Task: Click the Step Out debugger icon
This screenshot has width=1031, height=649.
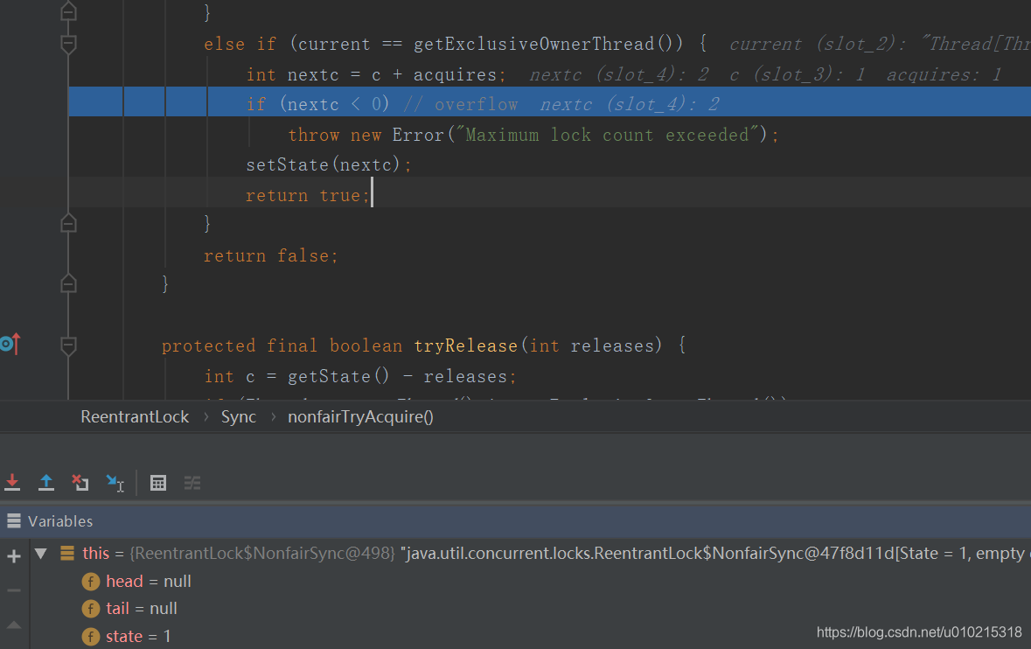Action: [x=46, y=483]
